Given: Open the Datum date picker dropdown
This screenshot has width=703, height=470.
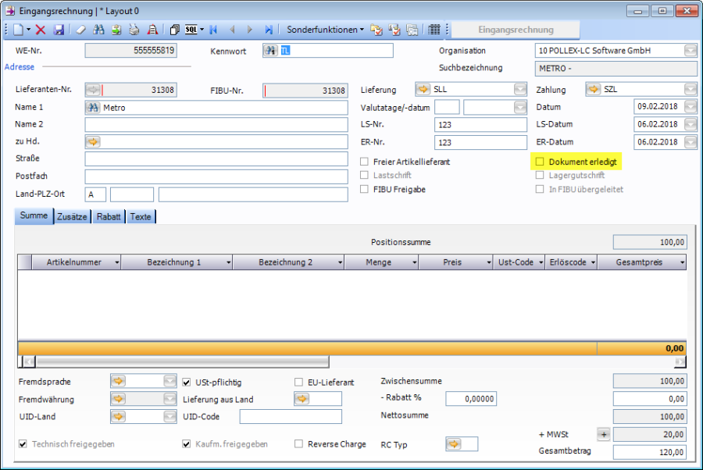Looking at the screenshot, I should [x=691, y=107].
